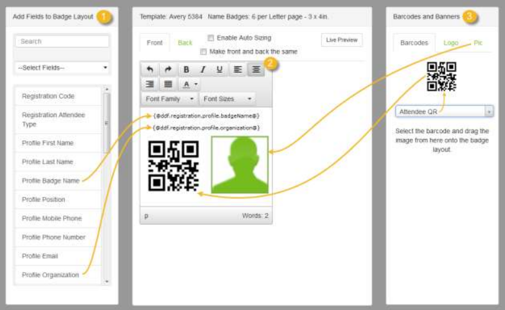Open the Attendee QR barcode dropdown
The image size is (505, 310).
444,111
